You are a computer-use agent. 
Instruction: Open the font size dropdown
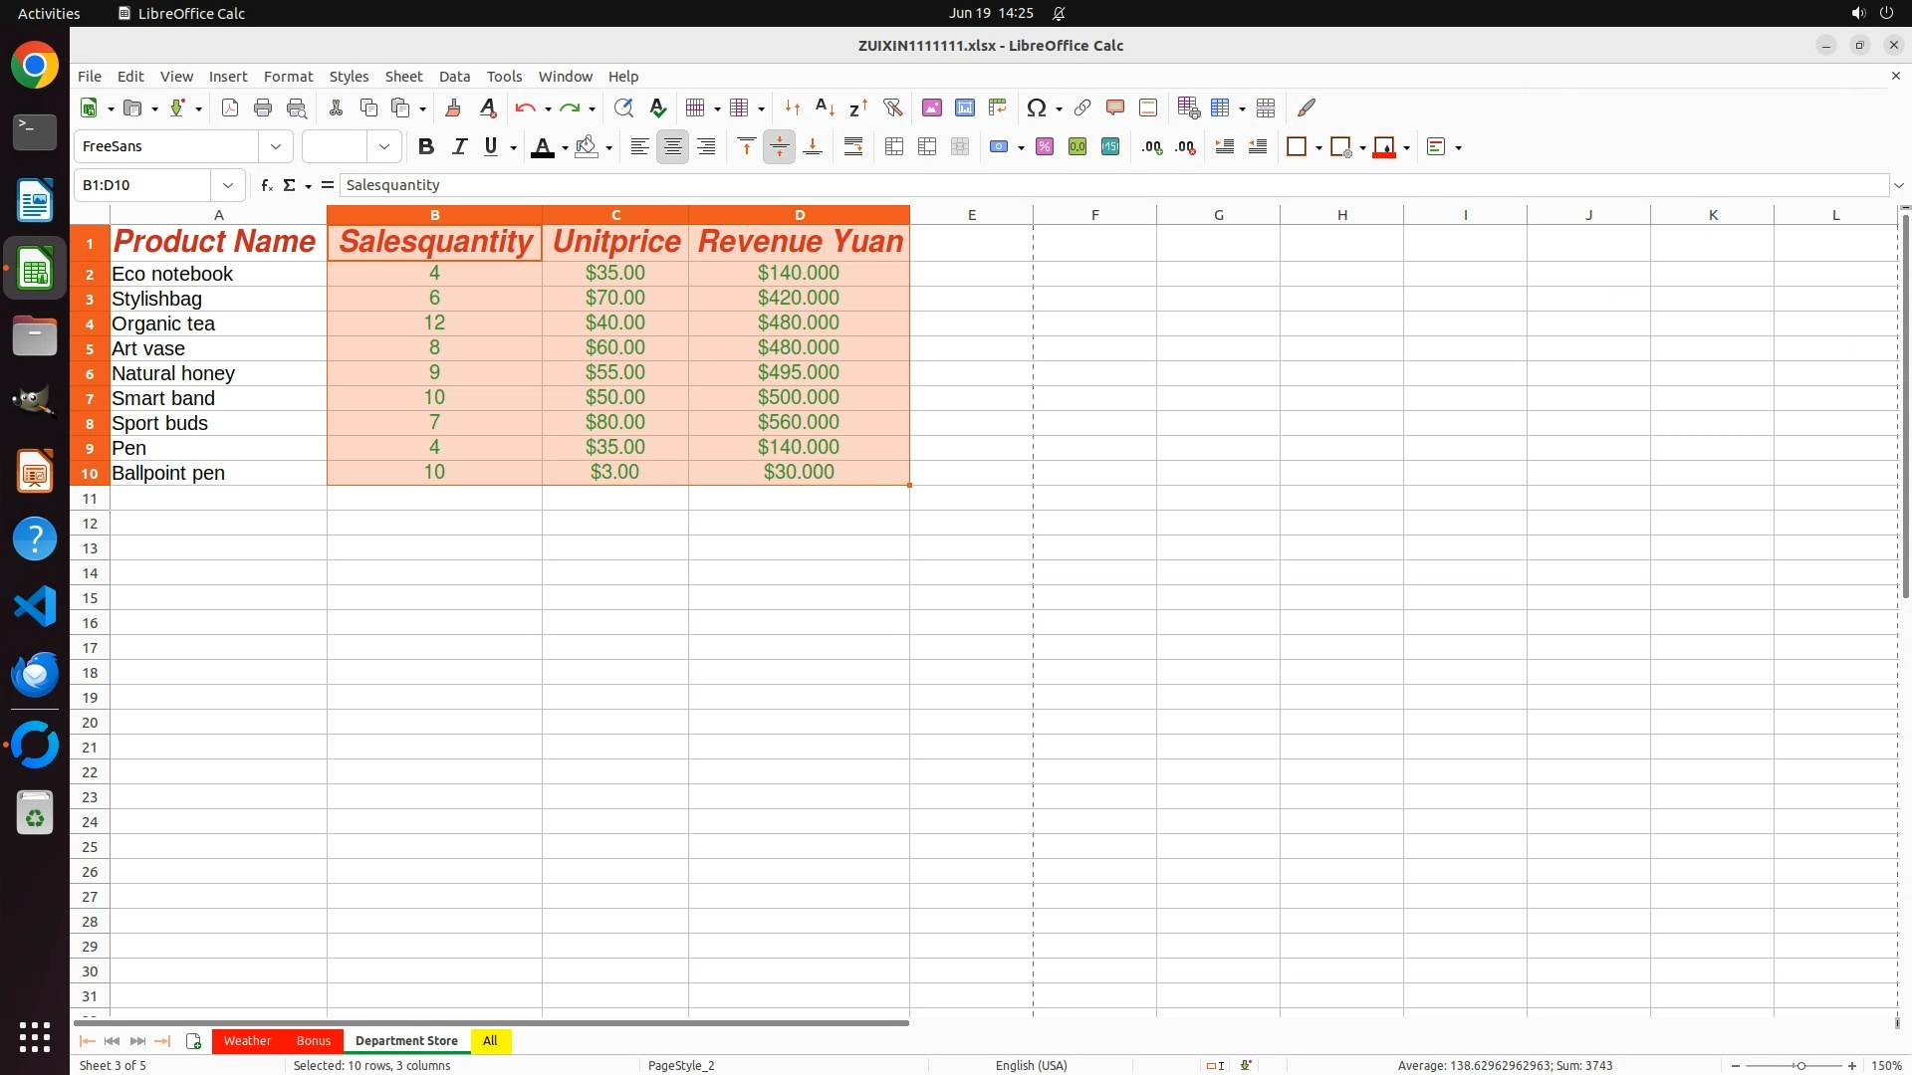[x=383, y=147]
